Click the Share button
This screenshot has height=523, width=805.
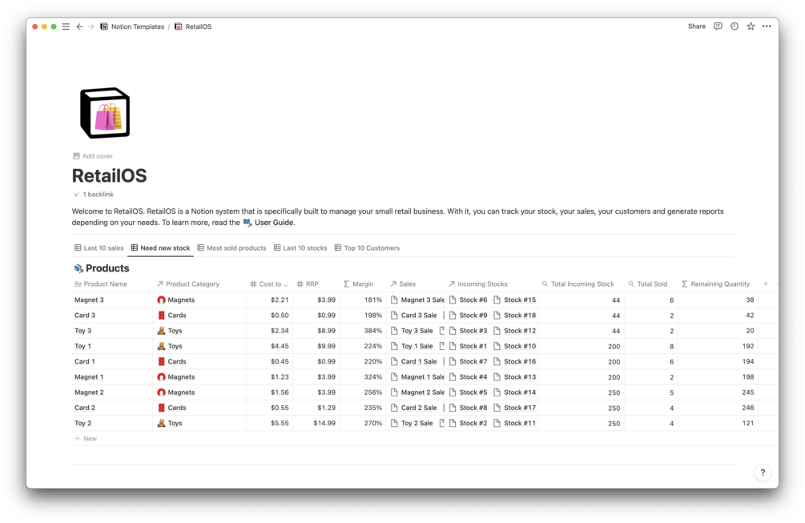[697, 26]
